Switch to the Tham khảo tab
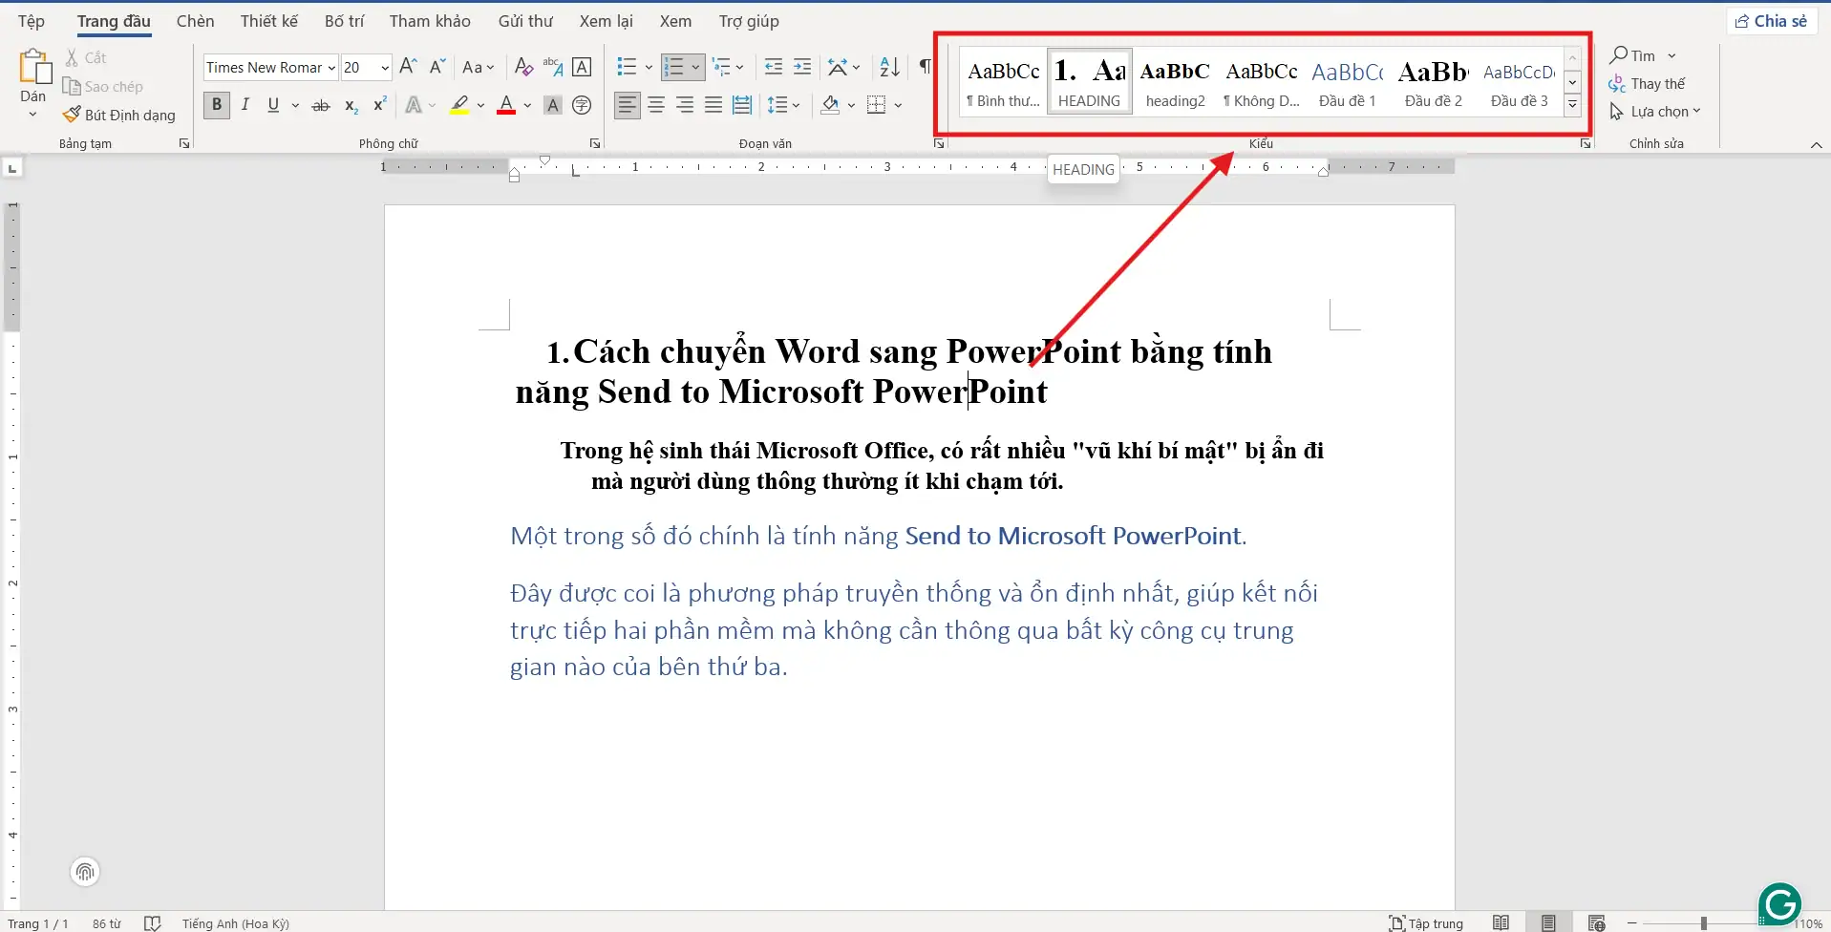This screenshot has height=932, width=1831. coord(430,21)
